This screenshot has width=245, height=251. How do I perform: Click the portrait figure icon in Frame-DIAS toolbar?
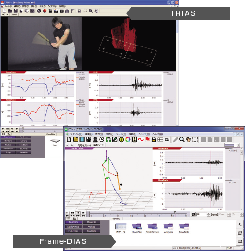[x=134, y=139]
